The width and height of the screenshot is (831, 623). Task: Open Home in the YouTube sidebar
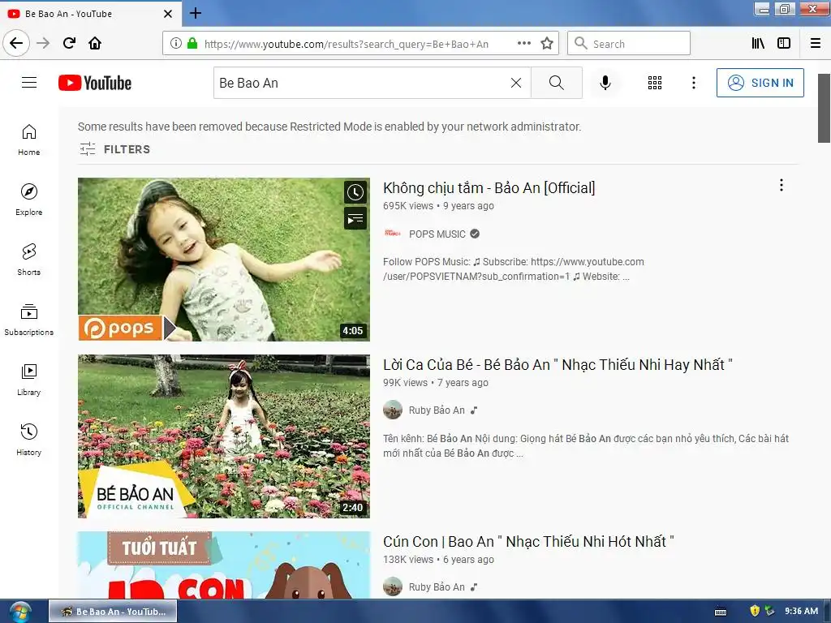click(28, 140)
